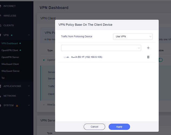The width and height of the screenshot is (171, 135).
Task: Cancel the VPN policy dialog
Action: pyautogui.click(x=94, y=127)
